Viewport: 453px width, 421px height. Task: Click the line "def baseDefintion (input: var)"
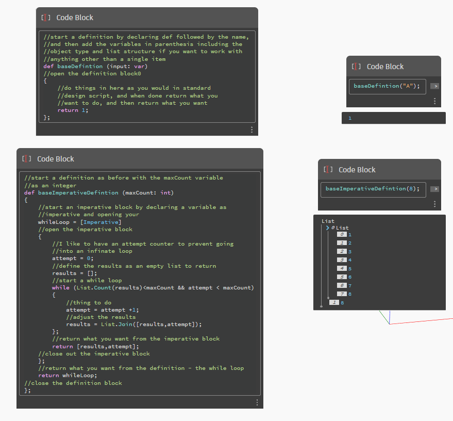(95, 66)
